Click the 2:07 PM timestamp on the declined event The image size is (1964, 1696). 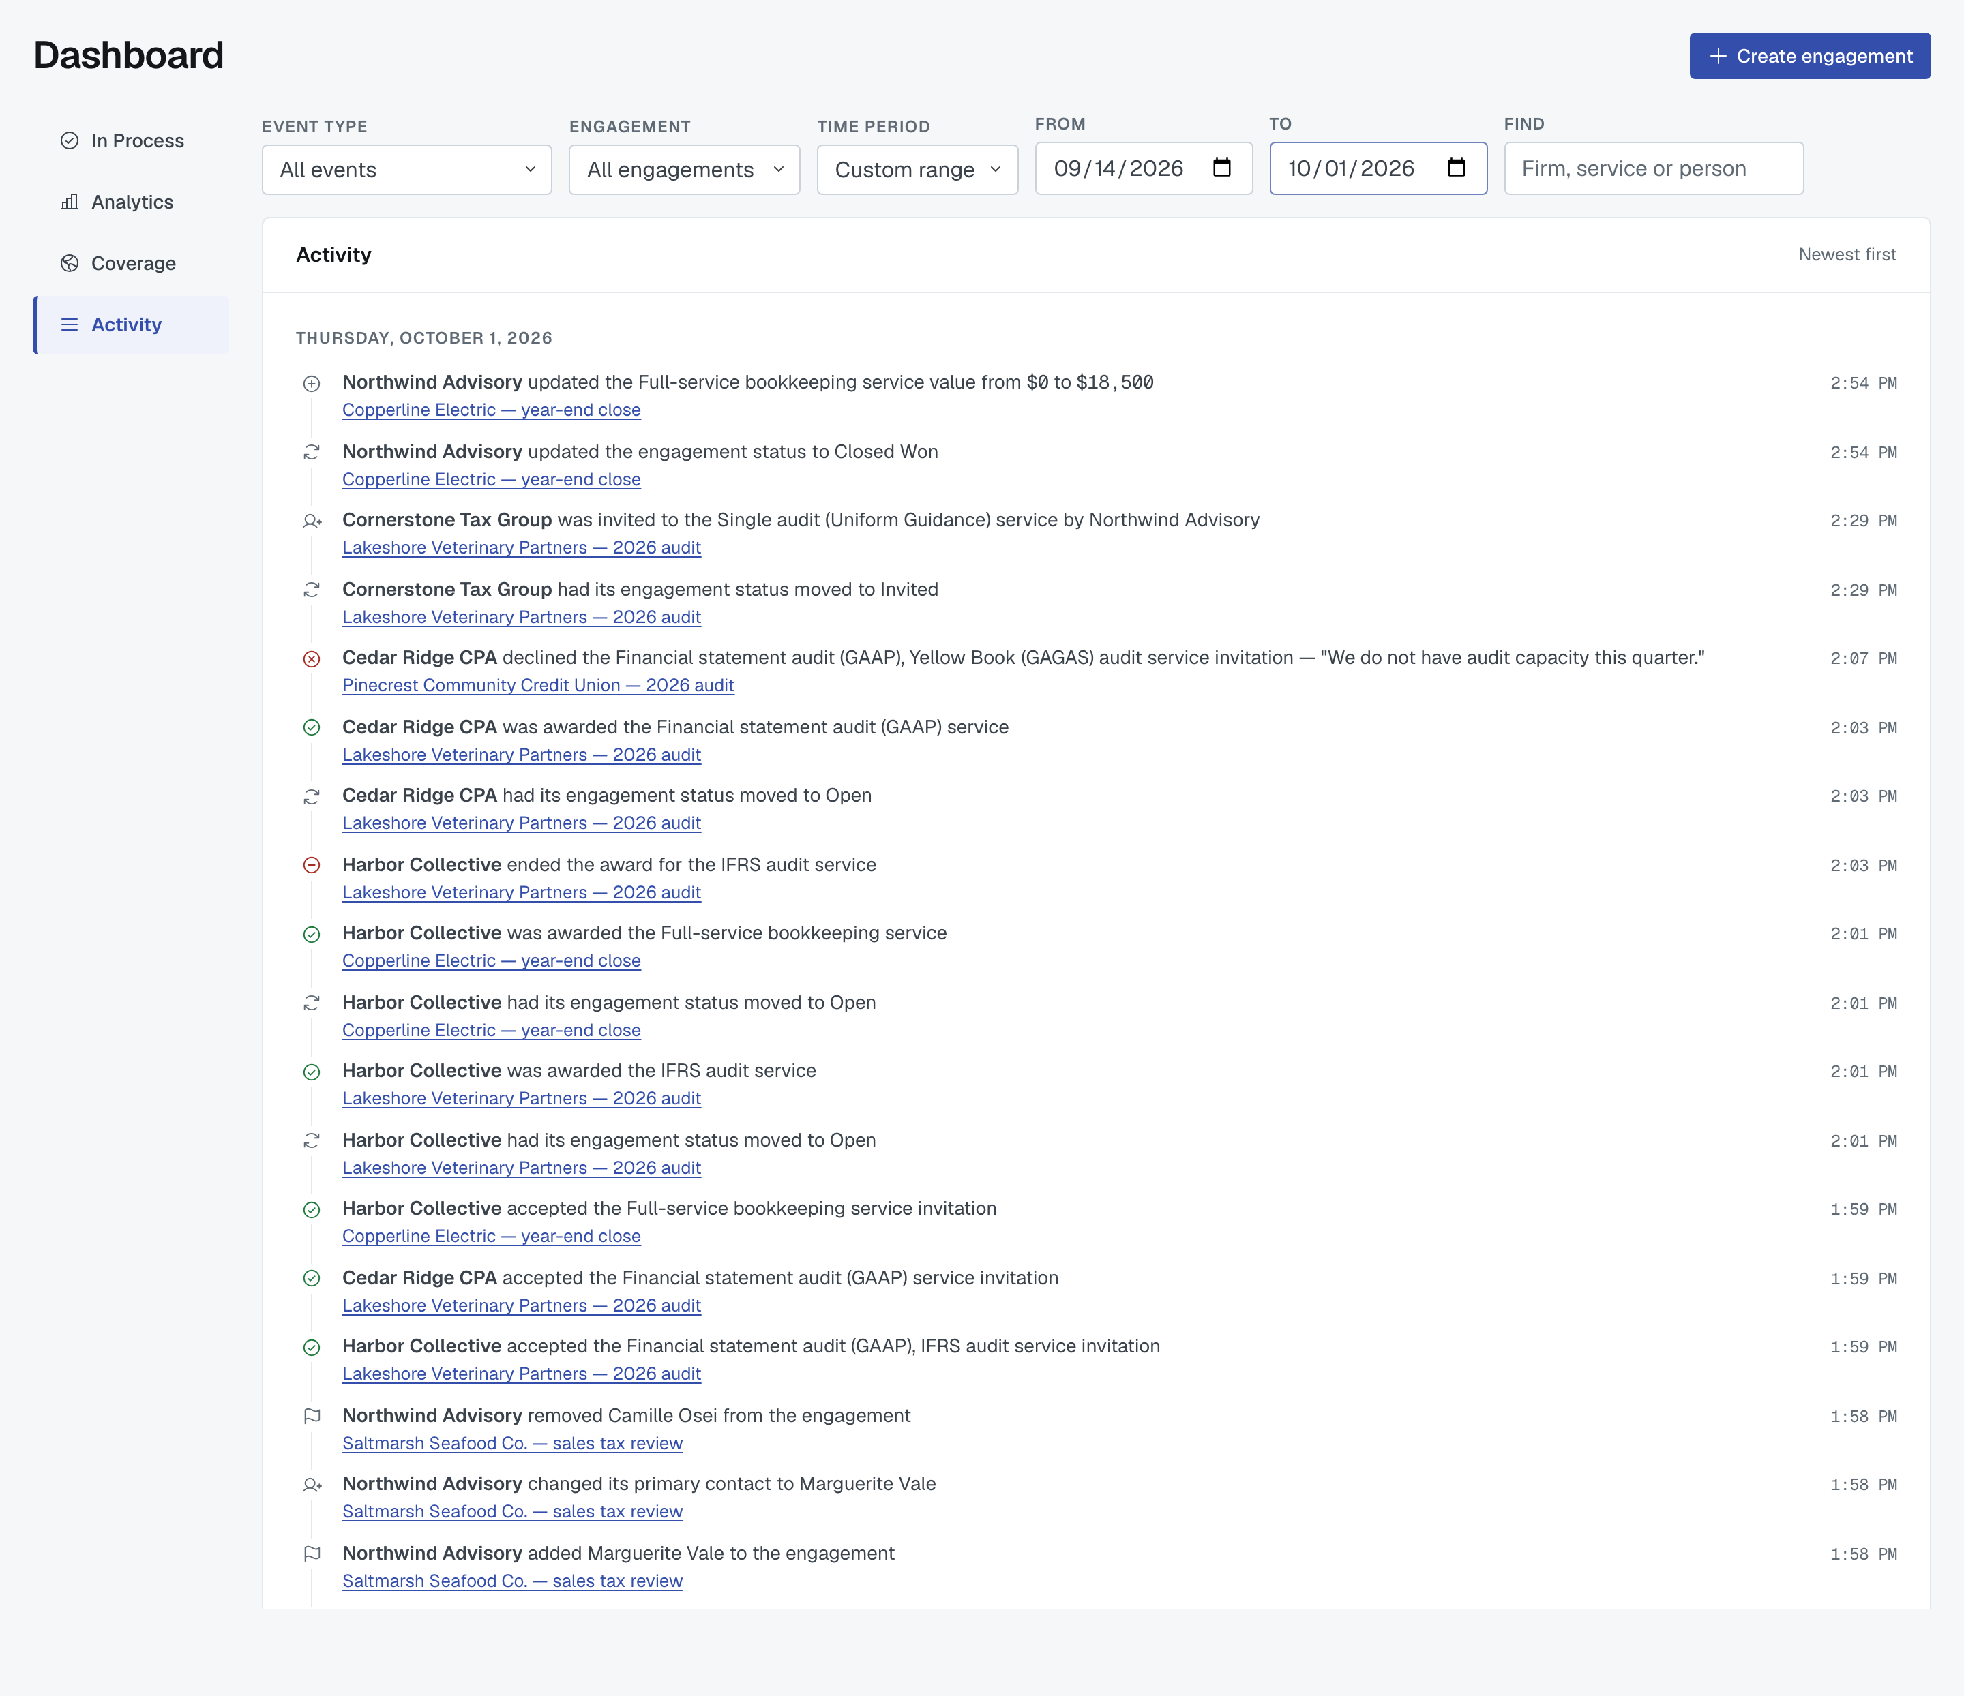pos(1862,658)
